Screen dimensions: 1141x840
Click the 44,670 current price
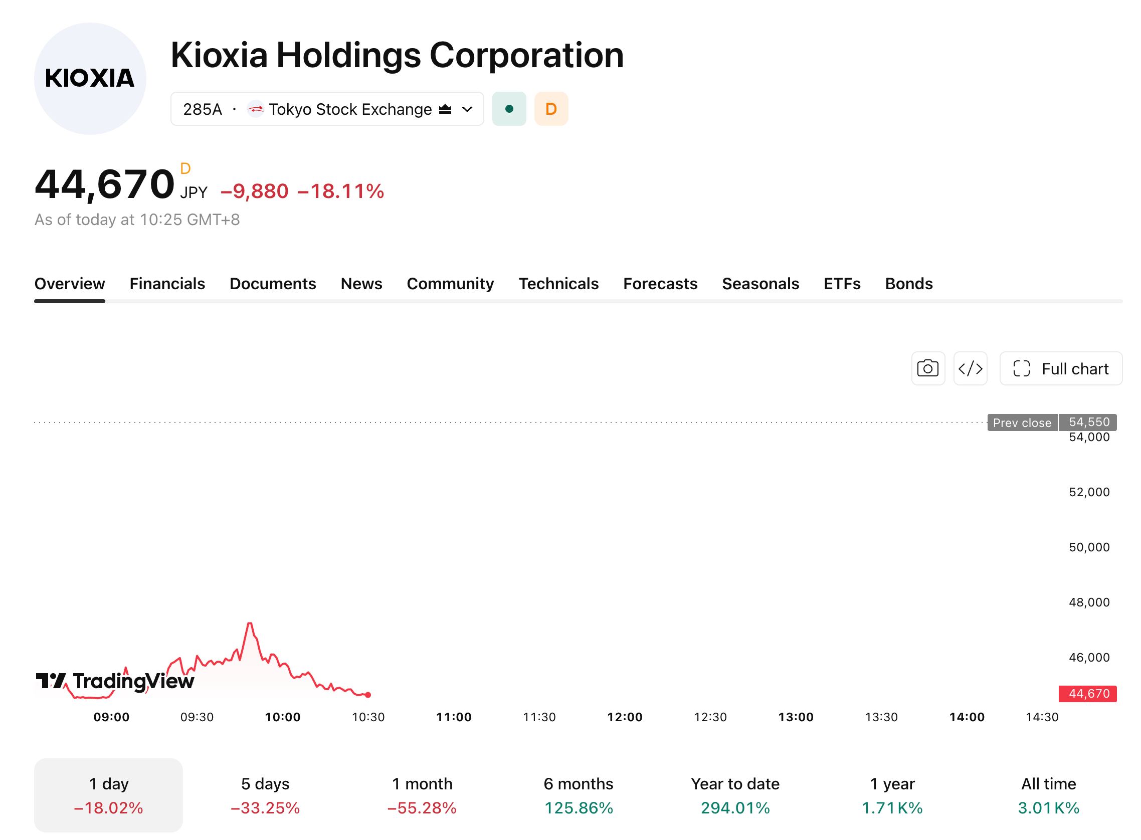click(x=104, y=184)
